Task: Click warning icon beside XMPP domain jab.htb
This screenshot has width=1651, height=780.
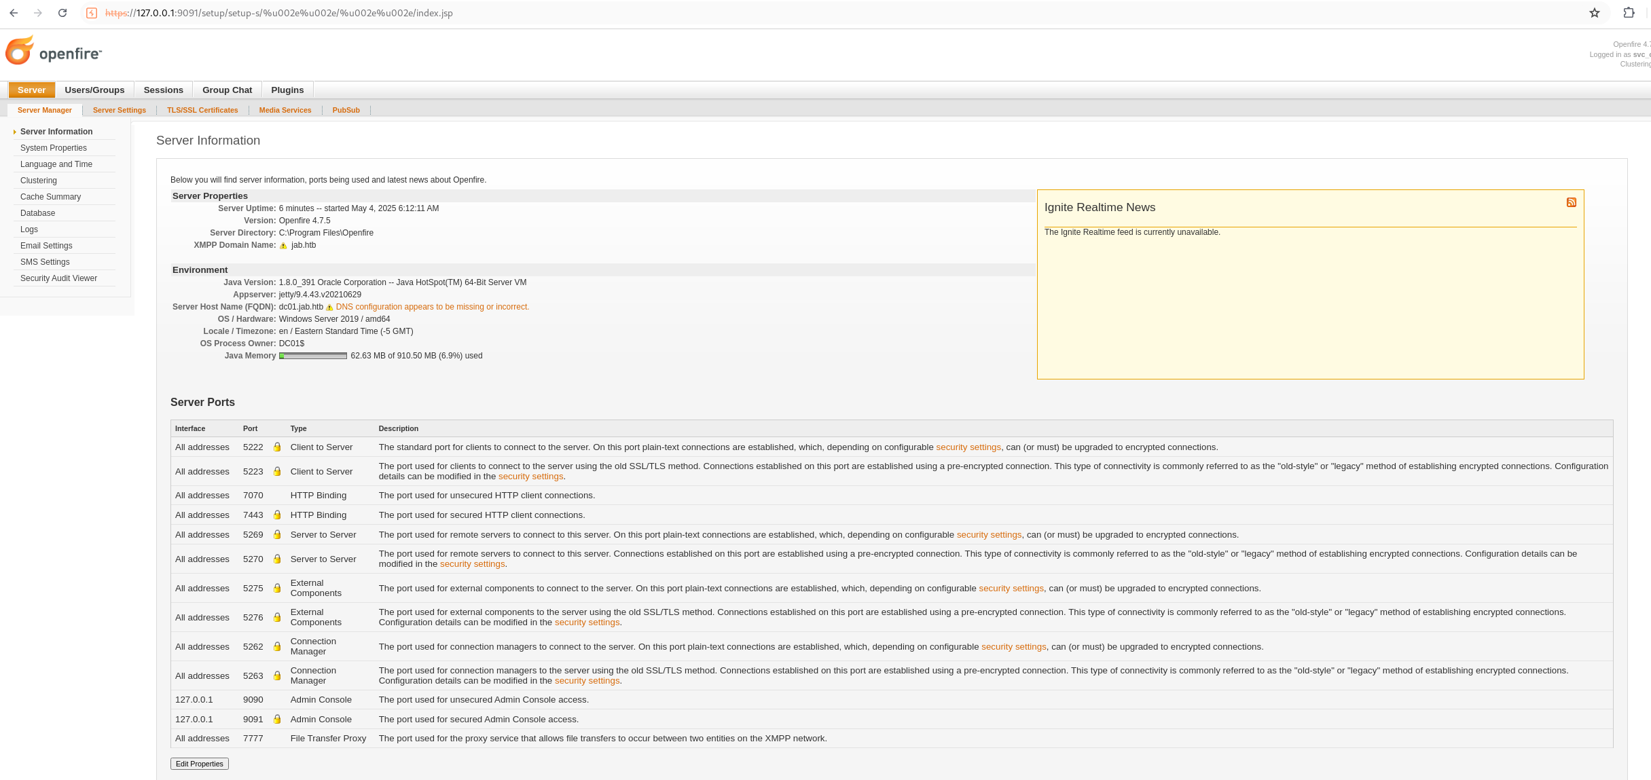Action: pos(283,246)
